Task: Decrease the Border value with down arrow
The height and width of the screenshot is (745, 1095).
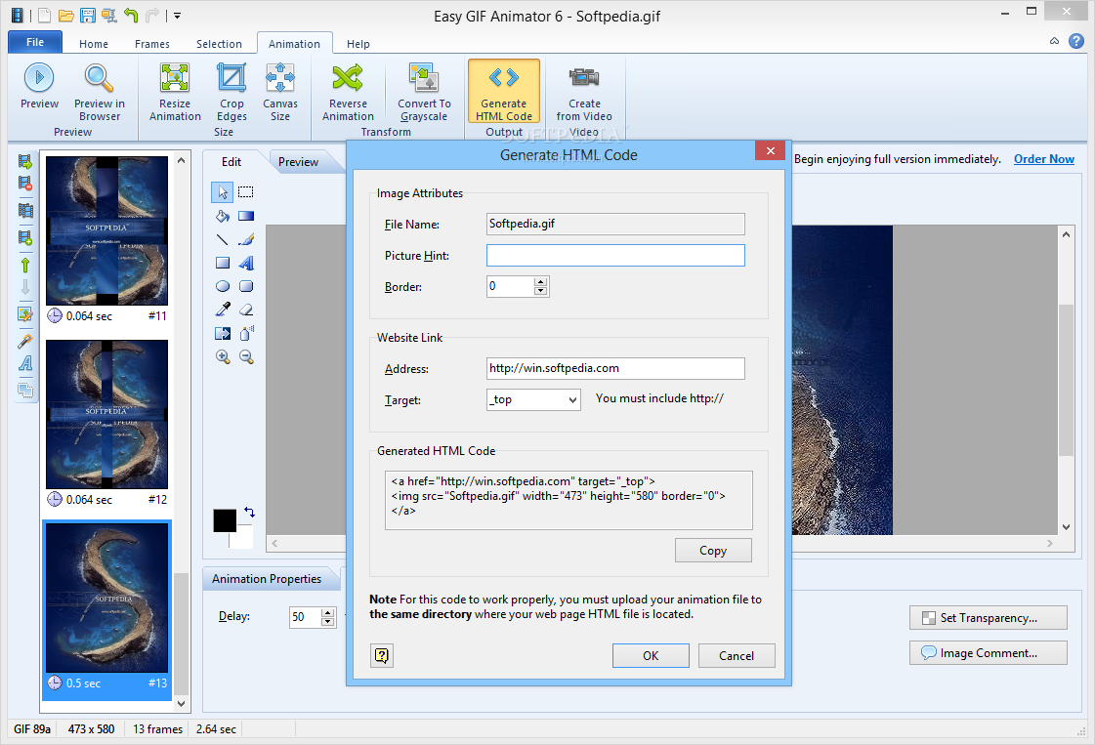Action: click(x=540, y=290)
